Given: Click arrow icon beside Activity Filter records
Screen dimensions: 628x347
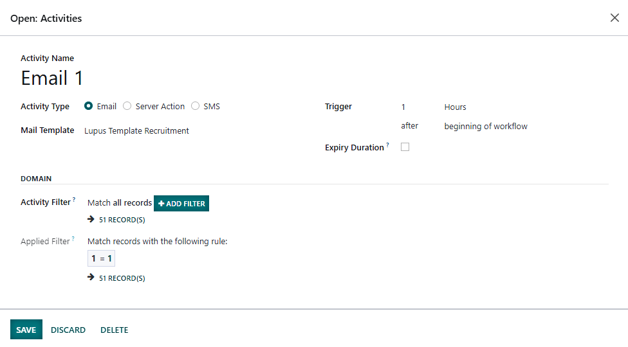Looking at the screenshot, I should tap(91, 220).
